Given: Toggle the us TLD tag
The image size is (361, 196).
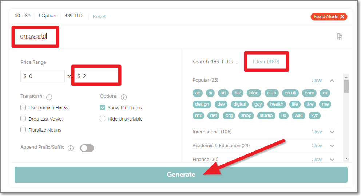Looking at the screenshot, I should (283, 115).
